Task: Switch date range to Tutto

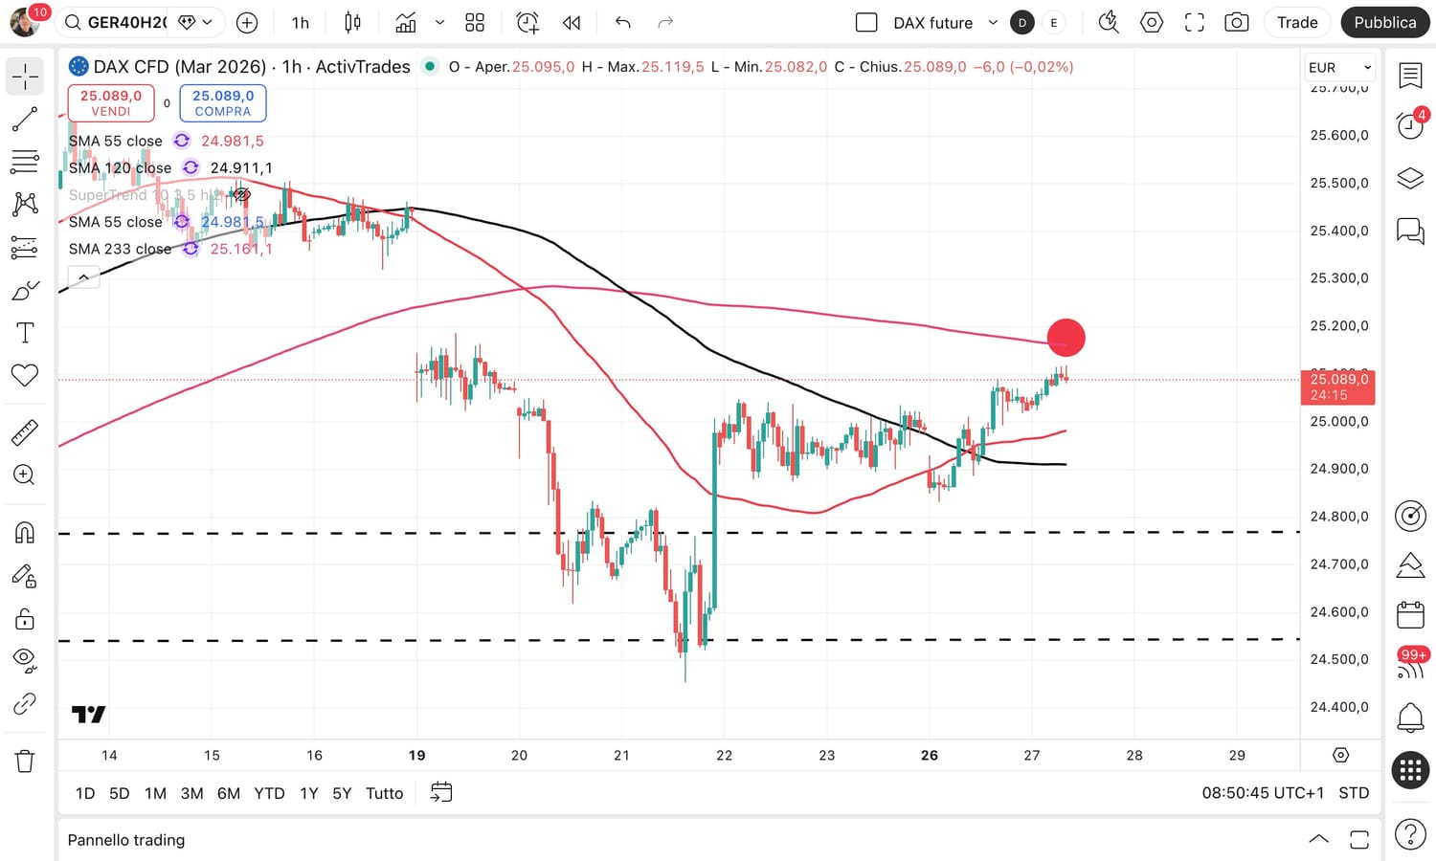Action: (x=385, y=793)
